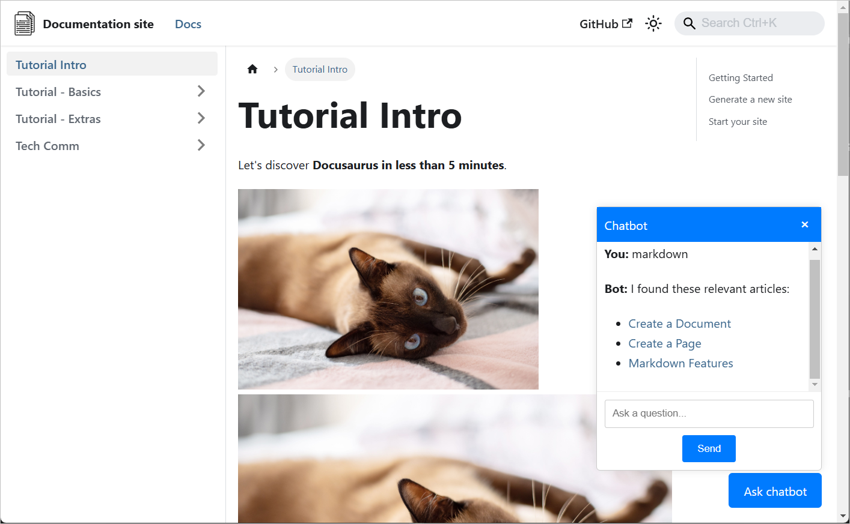Expand the Tutorial - Extras category chevron

(201, 118)
